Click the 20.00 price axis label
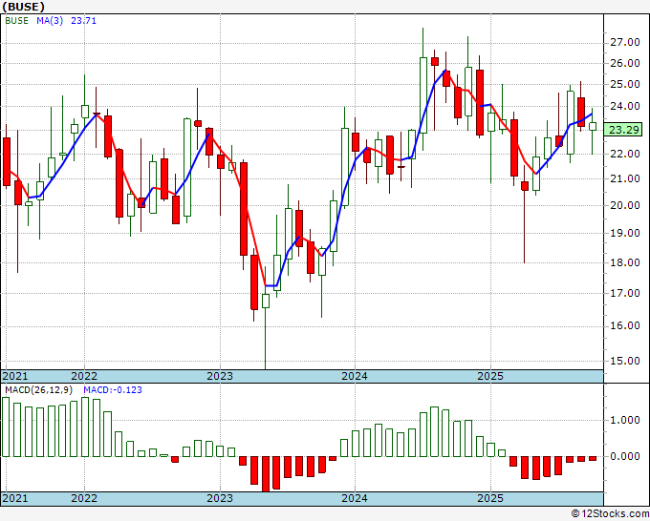This screenshot has height=521, width=650. point(625,205)
